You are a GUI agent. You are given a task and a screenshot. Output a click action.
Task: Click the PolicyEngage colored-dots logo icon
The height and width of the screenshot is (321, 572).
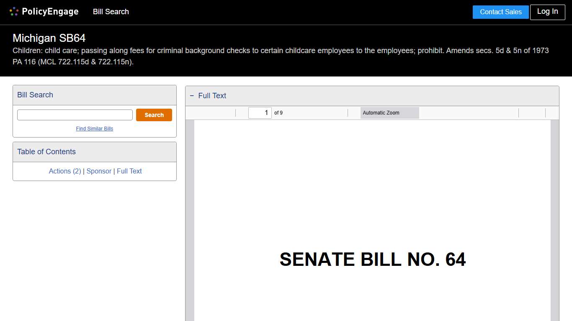coord(14,11)
